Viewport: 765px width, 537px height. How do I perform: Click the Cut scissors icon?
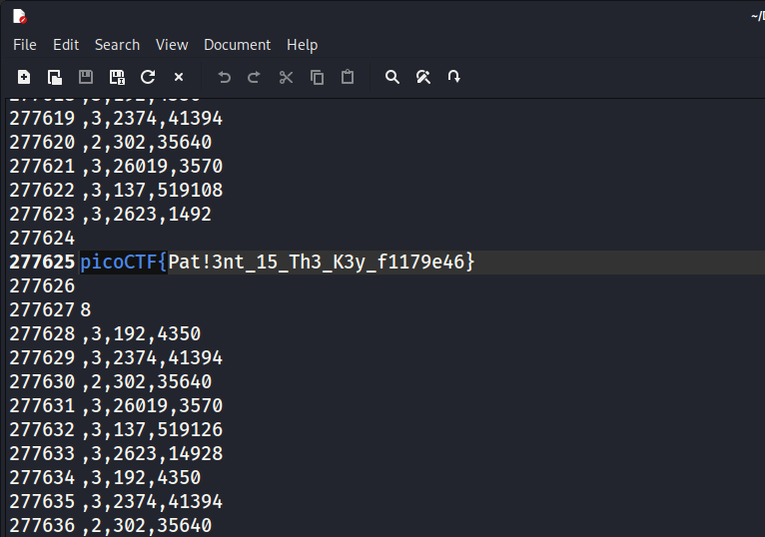pos(286,77)
